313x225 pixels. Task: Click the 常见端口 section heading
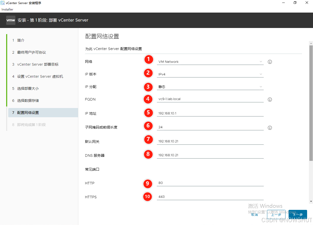92,169
